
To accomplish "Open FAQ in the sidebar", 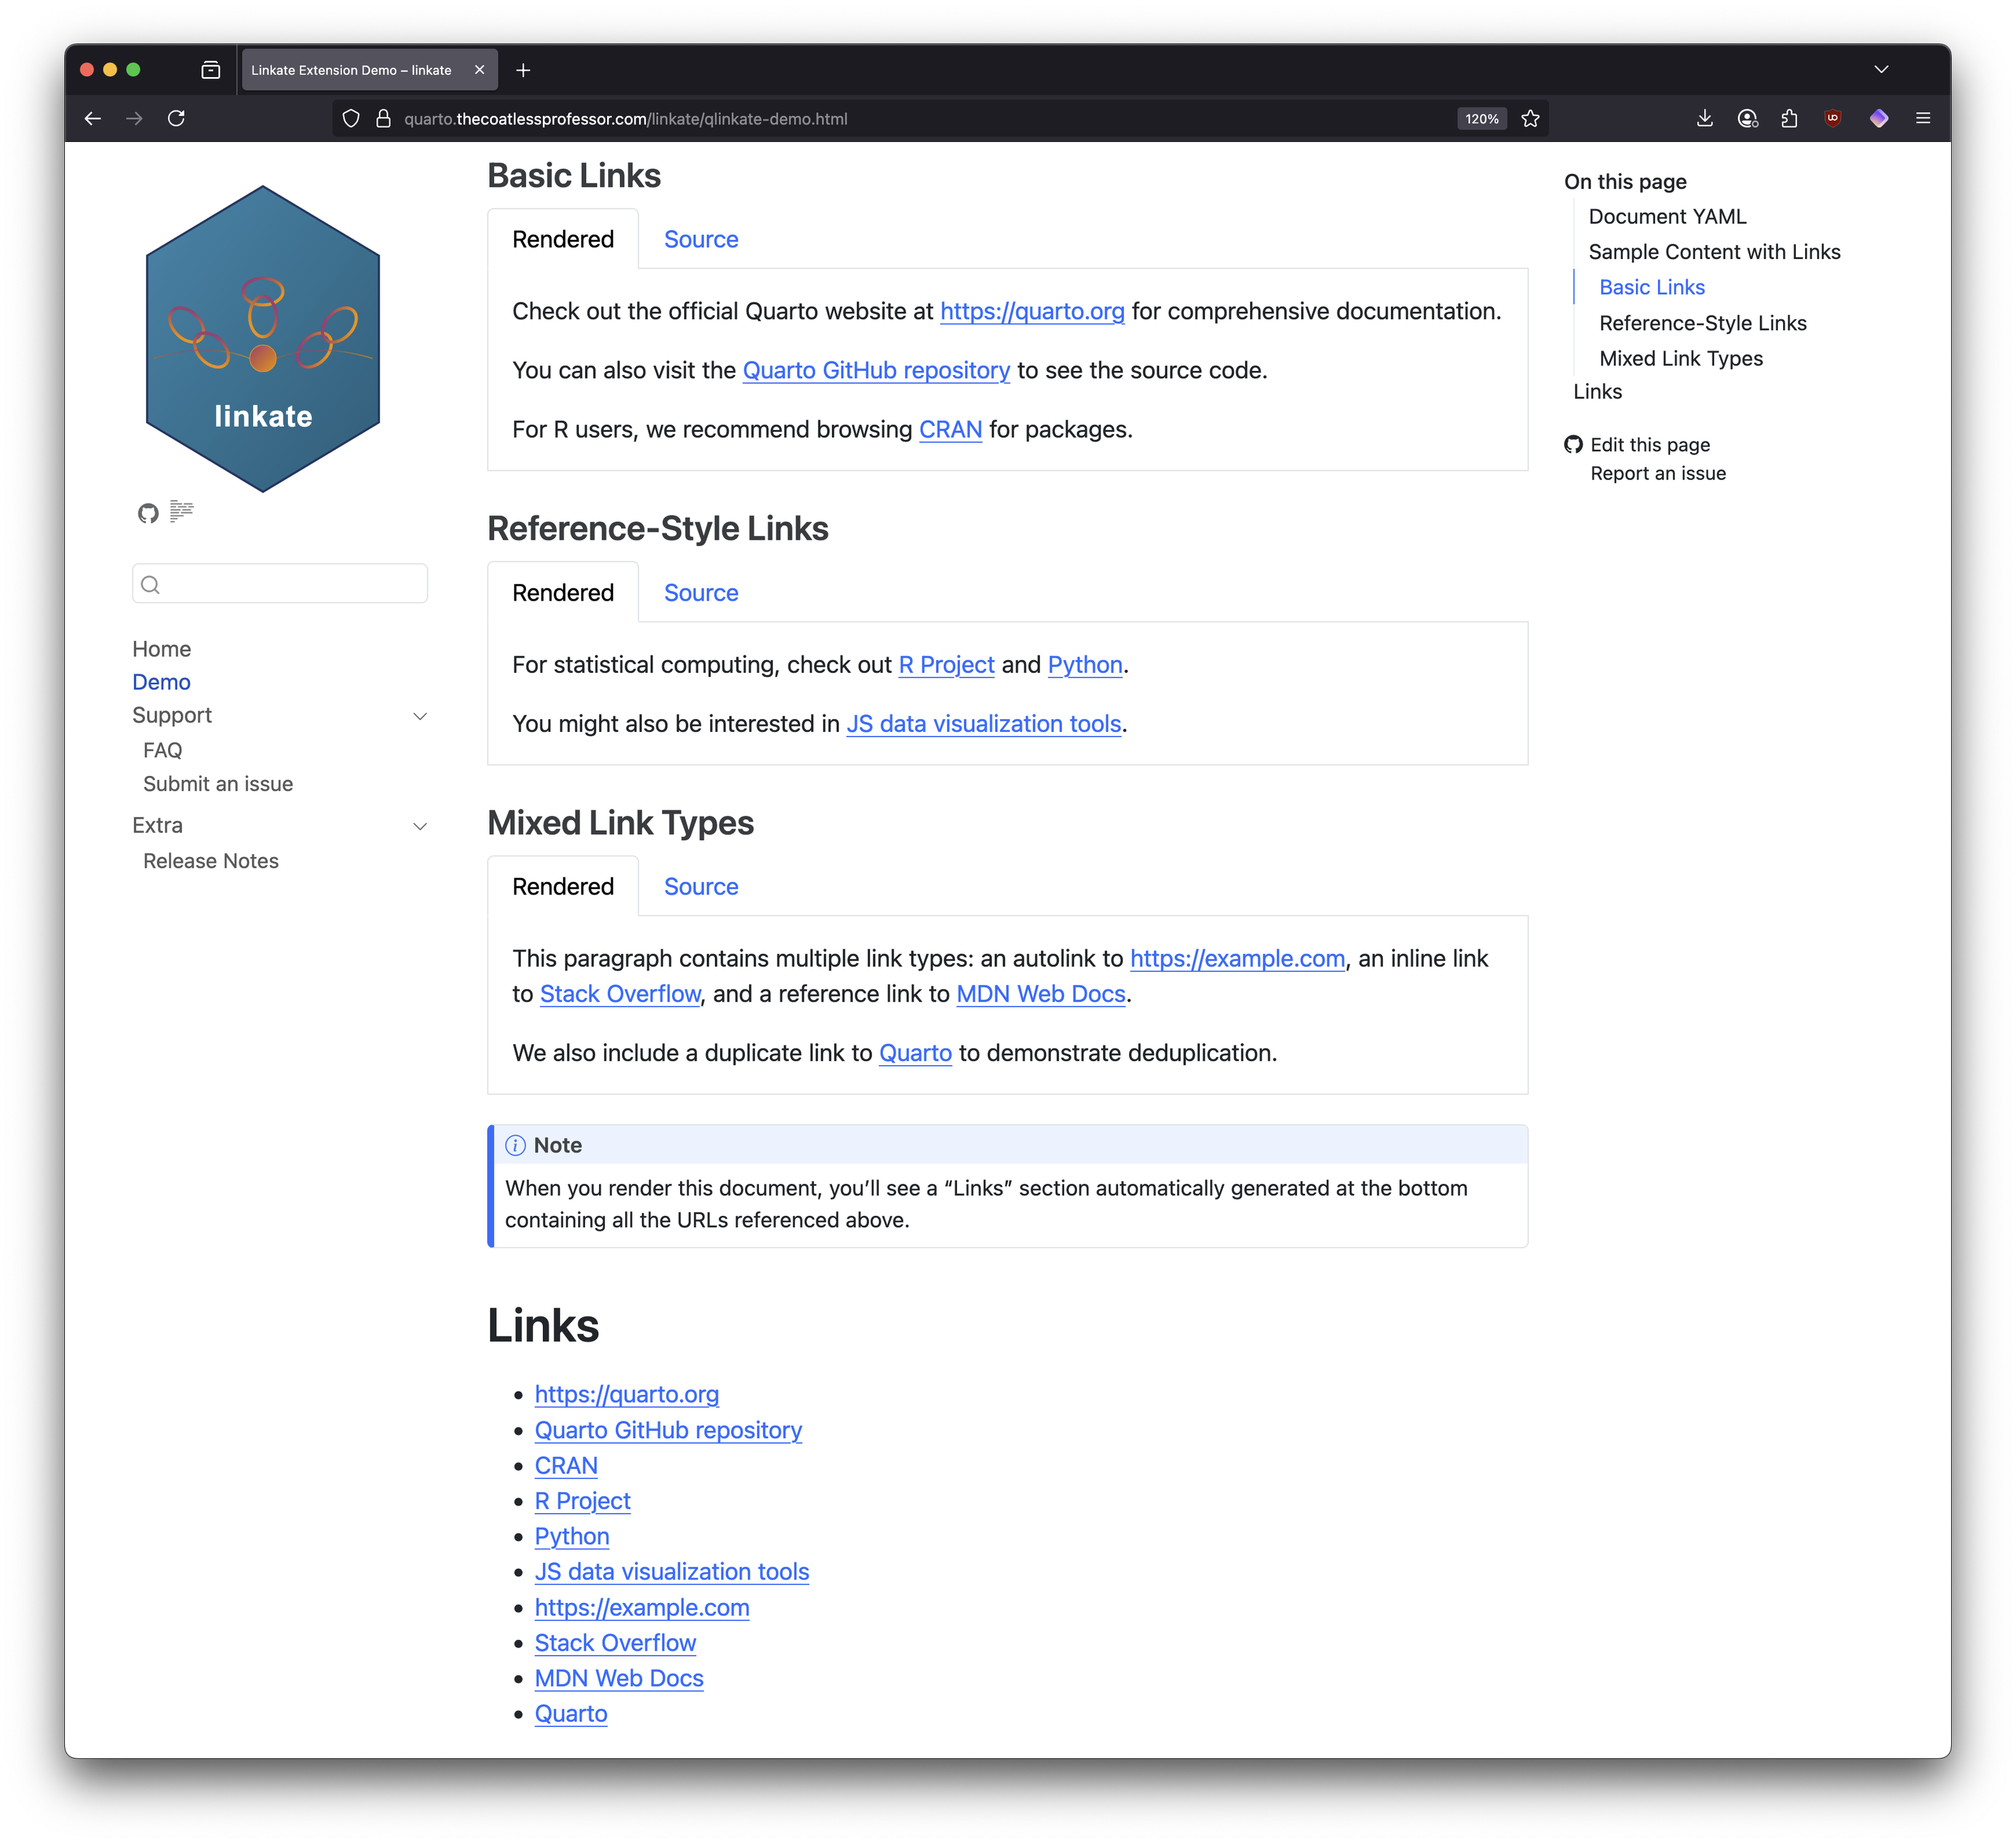I will click(x=162, y=751).
